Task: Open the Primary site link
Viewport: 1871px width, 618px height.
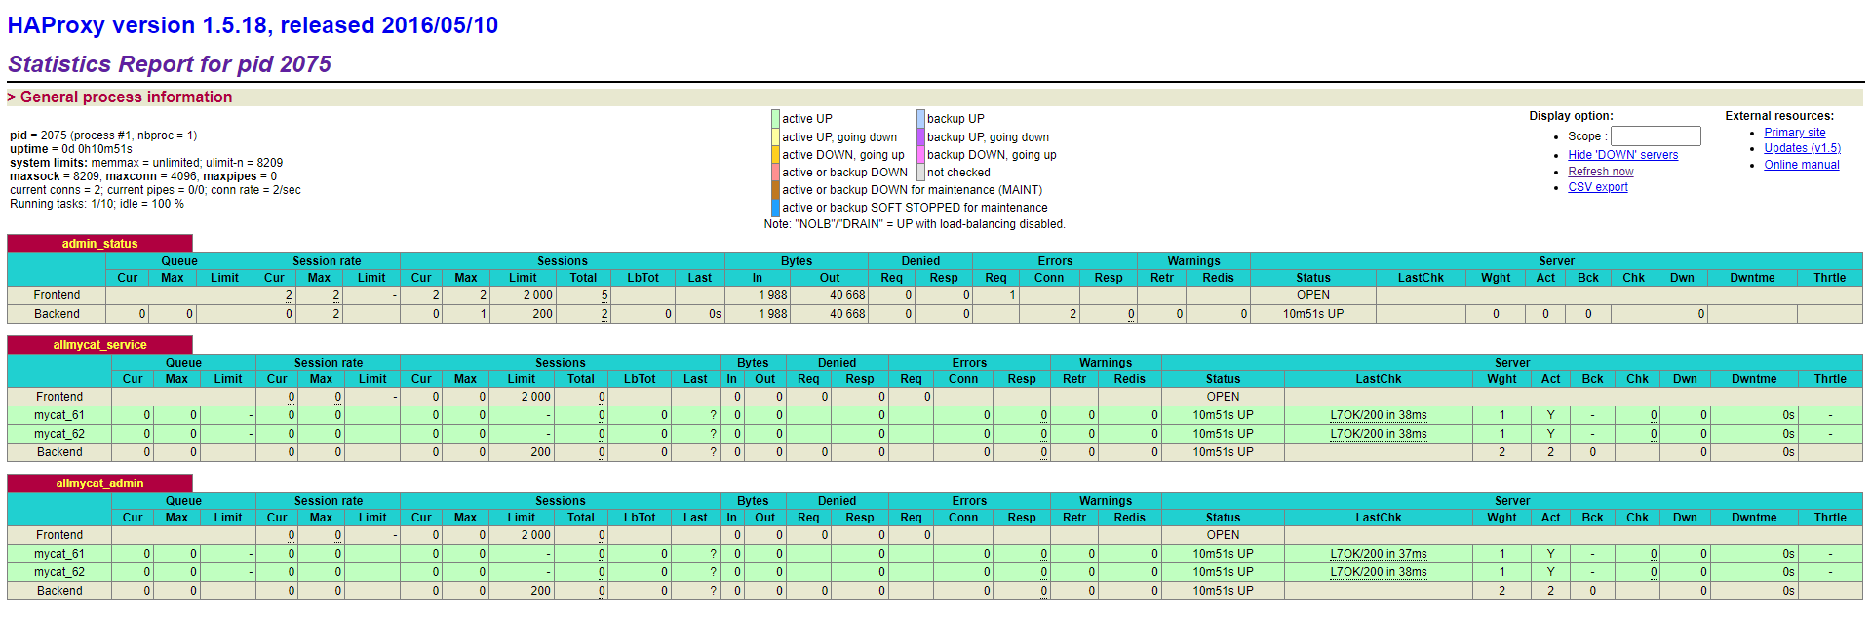Action: click(x=1794, y=133)
